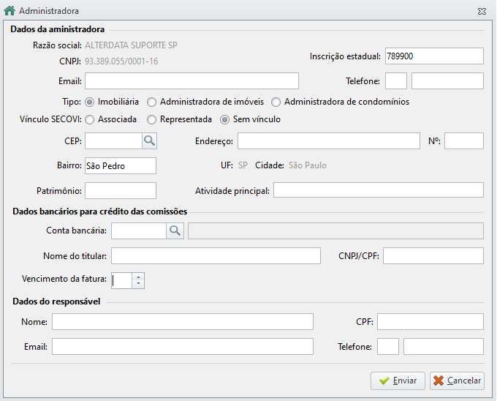Screen dimensions: 497x401
Task: Focus the Nome do titular field
Action: [x=216, y=255]
